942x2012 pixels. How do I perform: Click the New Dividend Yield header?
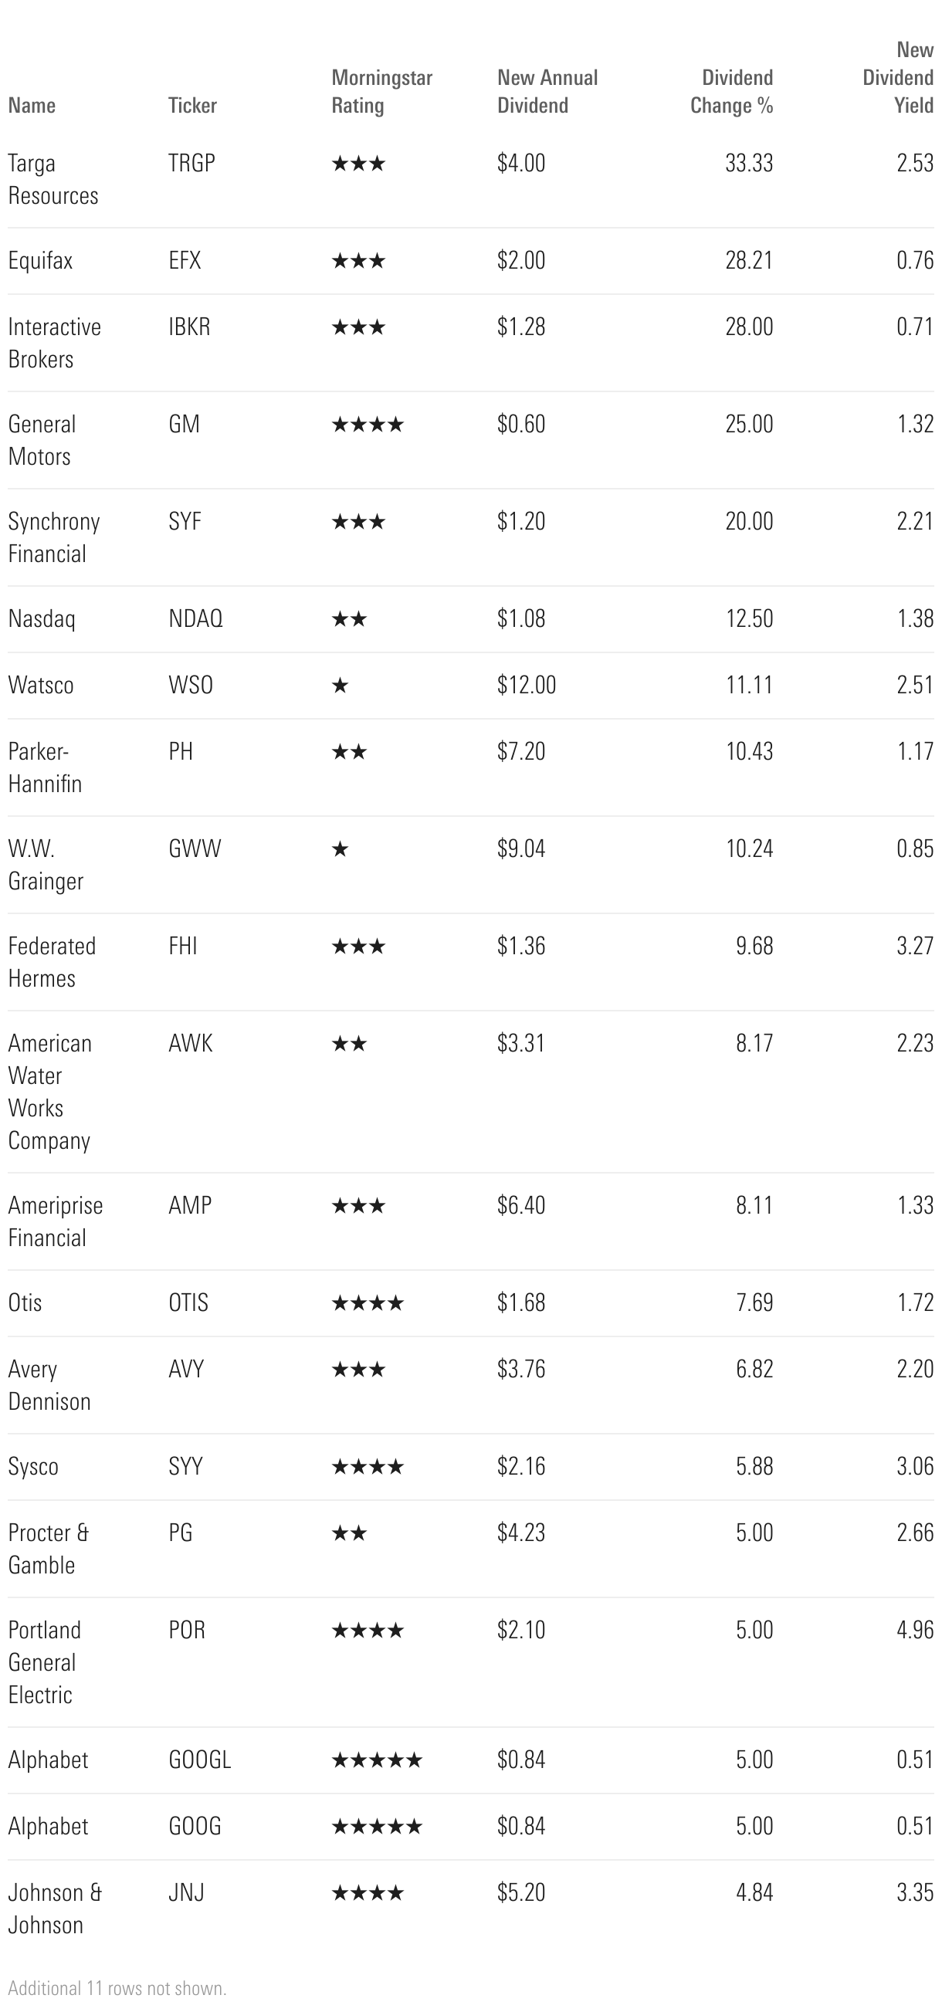coord(898,77)
